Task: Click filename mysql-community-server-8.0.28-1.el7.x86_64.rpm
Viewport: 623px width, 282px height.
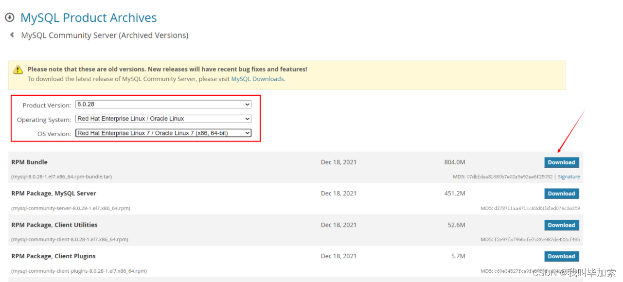Action: pyautogui.click(x=71, y=208)
